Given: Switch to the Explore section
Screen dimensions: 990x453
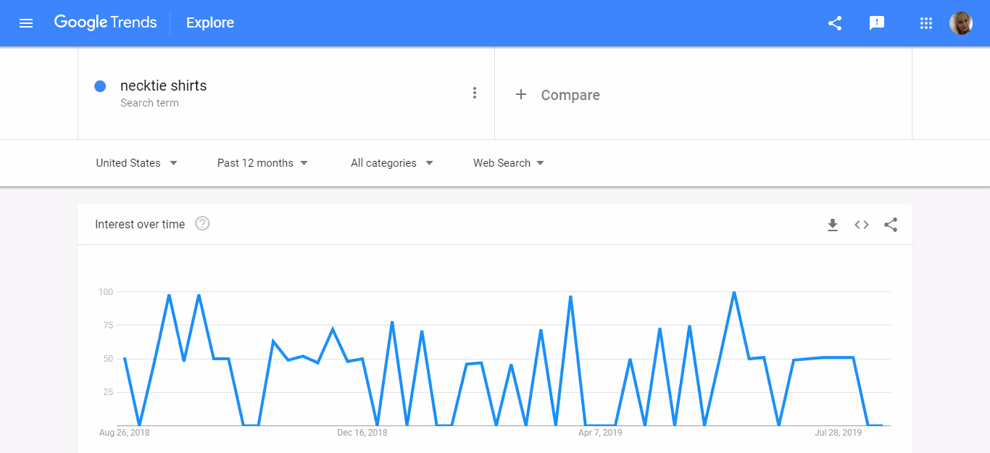Looking at the screenshot, I should (209, 22).
